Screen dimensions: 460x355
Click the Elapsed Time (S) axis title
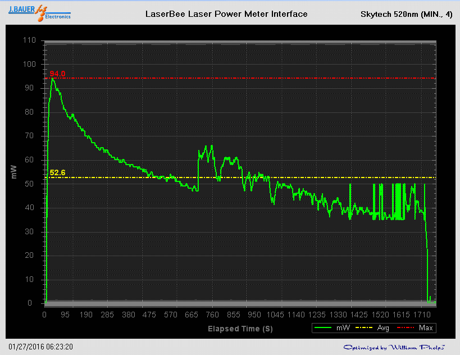pyautogui.click(x=240, y=329)
